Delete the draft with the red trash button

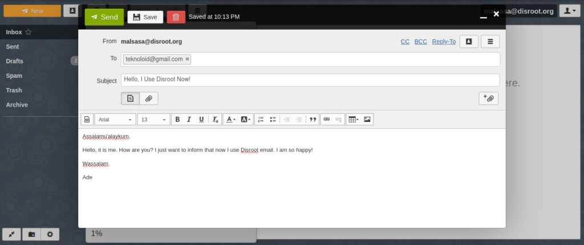click(176, 17)
